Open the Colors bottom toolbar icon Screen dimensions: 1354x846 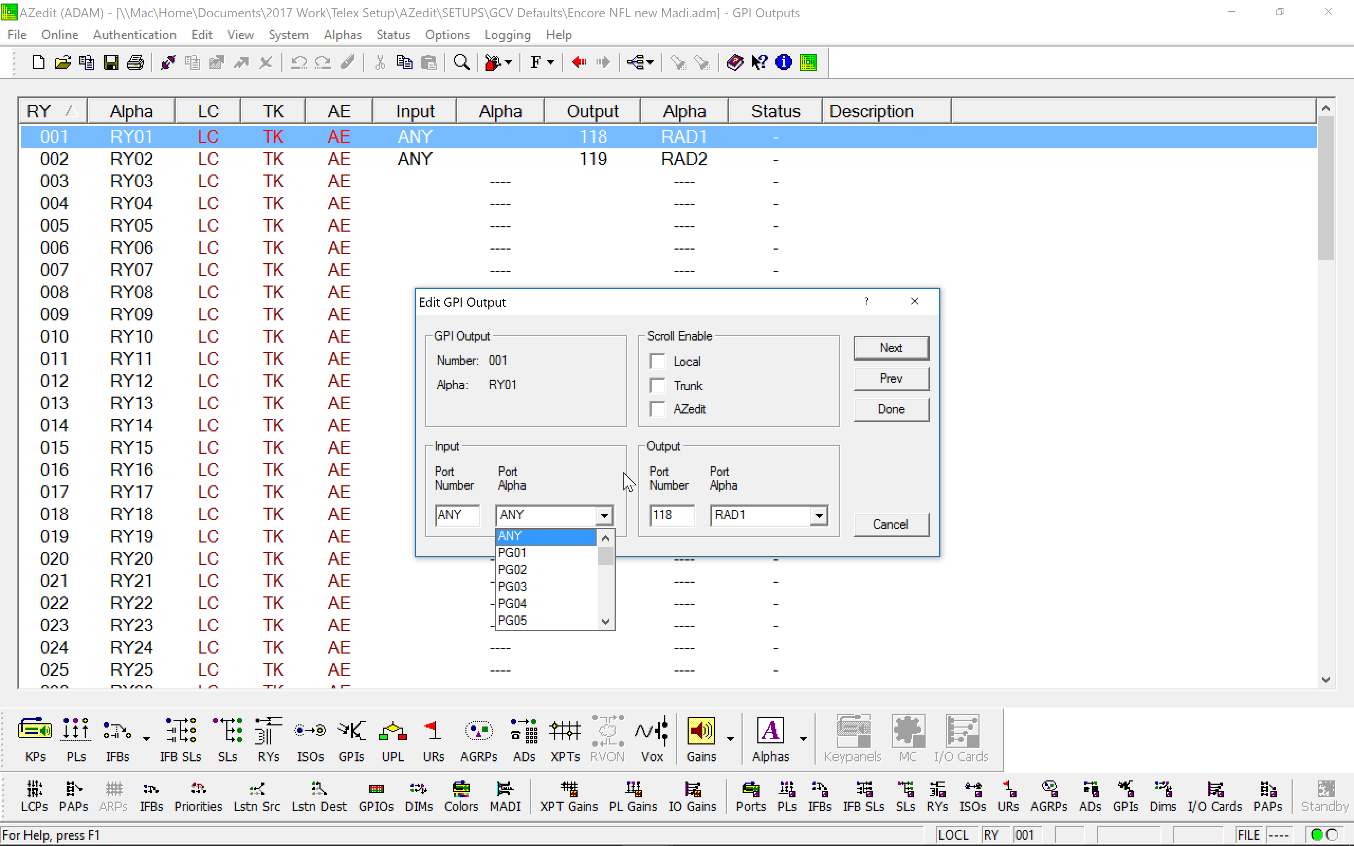(x=461, y=797)
